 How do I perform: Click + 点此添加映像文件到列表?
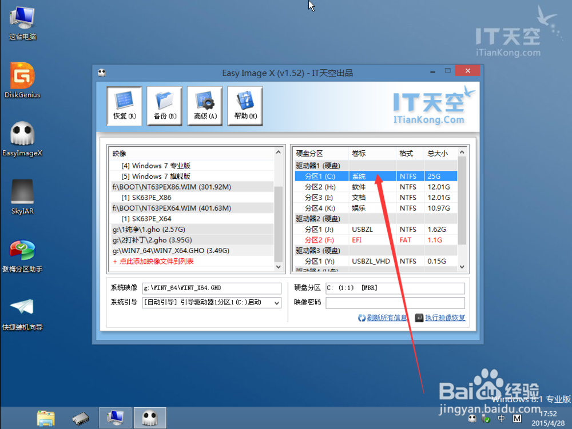[153, 262]
